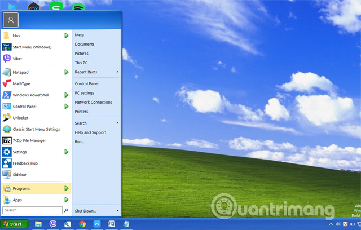This screenshot has width=361, height=230.
Task: Launch 7-Zip File Manager icon
Action: click(x=7, y=140)
